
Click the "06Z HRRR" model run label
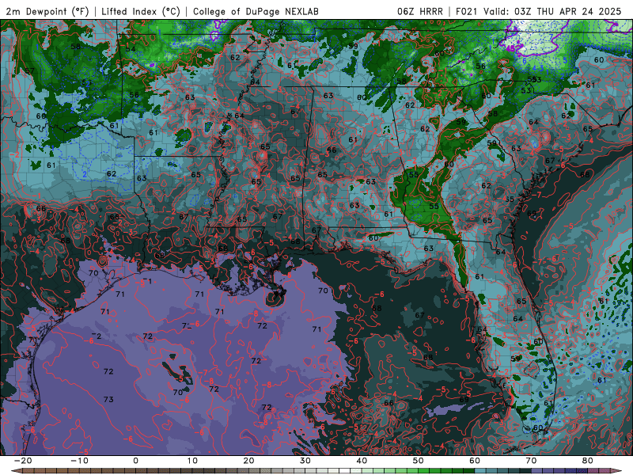[x=420, y=12]
